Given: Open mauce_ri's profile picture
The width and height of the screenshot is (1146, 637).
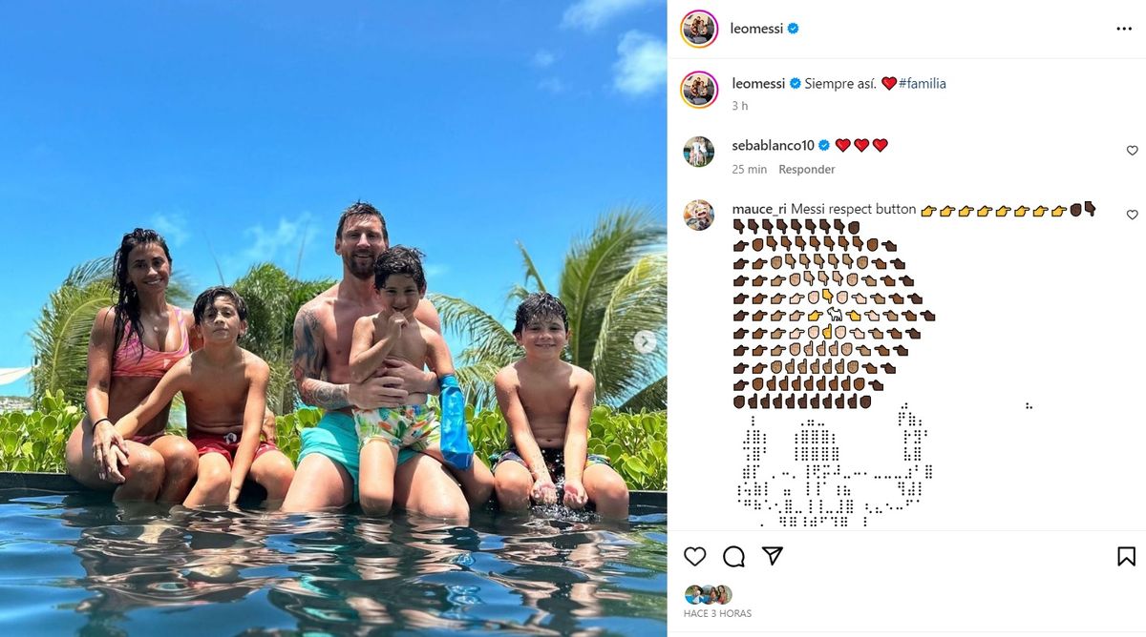Looking at the screenshot, I should point(699,215).
